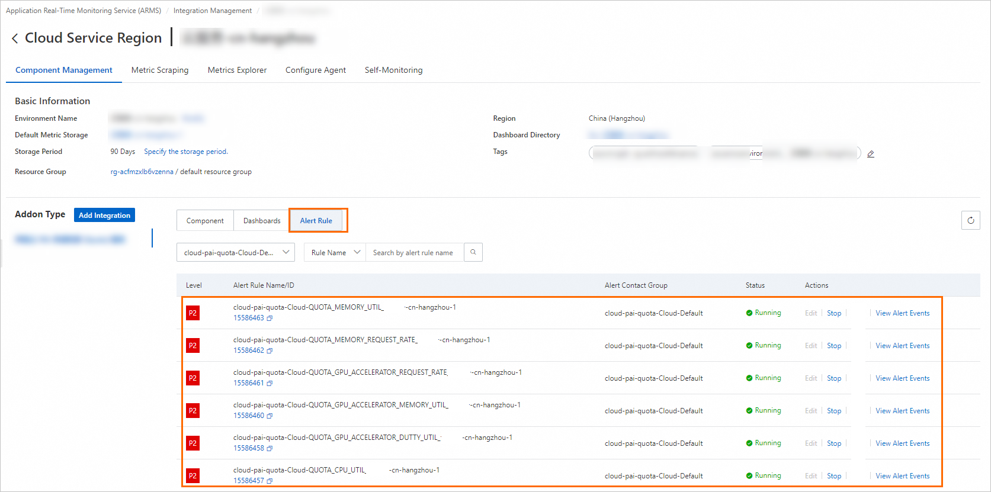The image size is (991, 492).
Task: Click the refresh icon button
Action: [x=970, y=220]
